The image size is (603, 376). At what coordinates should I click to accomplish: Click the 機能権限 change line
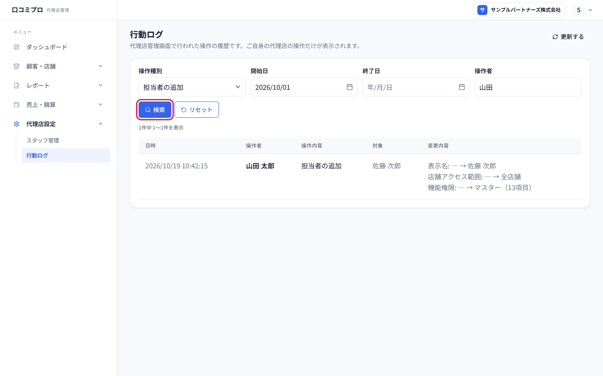coord(481,188)
